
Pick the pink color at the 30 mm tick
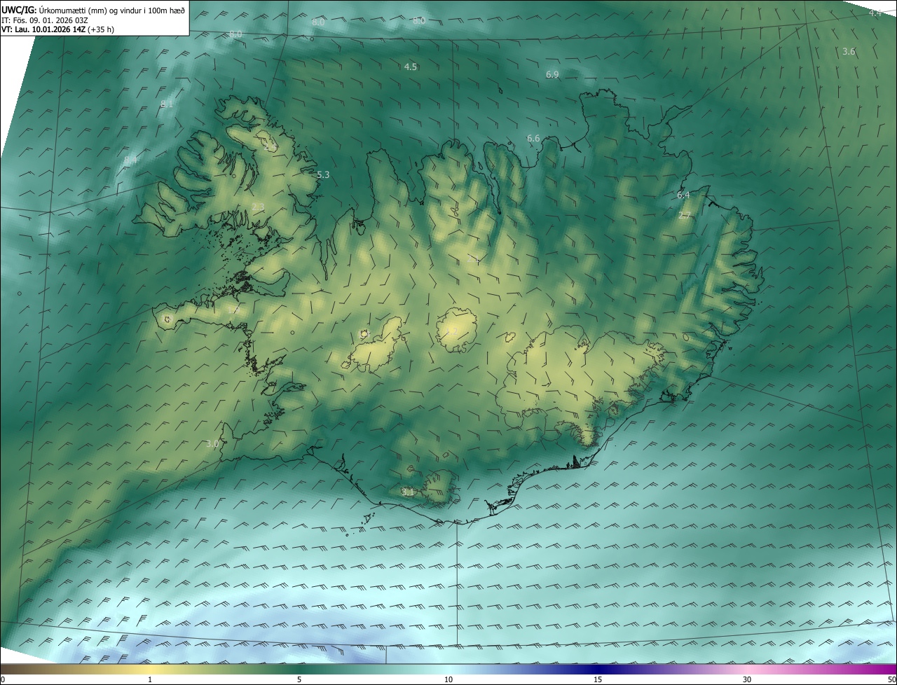pyautogui.click(x=747, y=670)
